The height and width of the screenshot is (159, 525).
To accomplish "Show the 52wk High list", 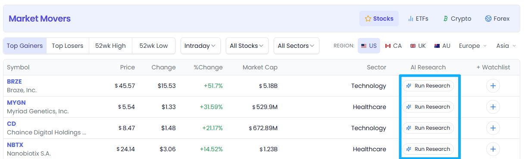I will pos(110,46).
